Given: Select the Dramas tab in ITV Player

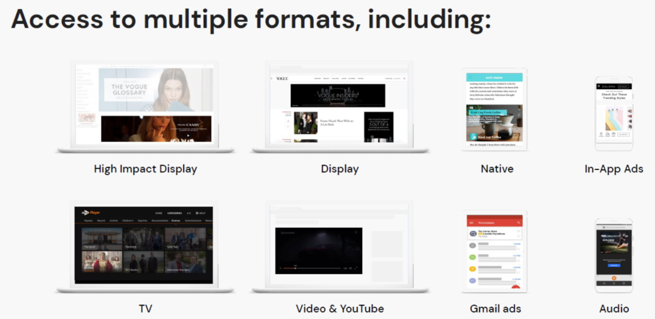Looking at the screenshot, I should click(x=176, y=221).
